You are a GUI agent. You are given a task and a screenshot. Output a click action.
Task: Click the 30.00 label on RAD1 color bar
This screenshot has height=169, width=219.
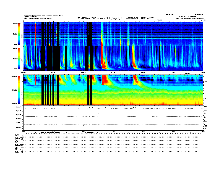click(15, 59)
